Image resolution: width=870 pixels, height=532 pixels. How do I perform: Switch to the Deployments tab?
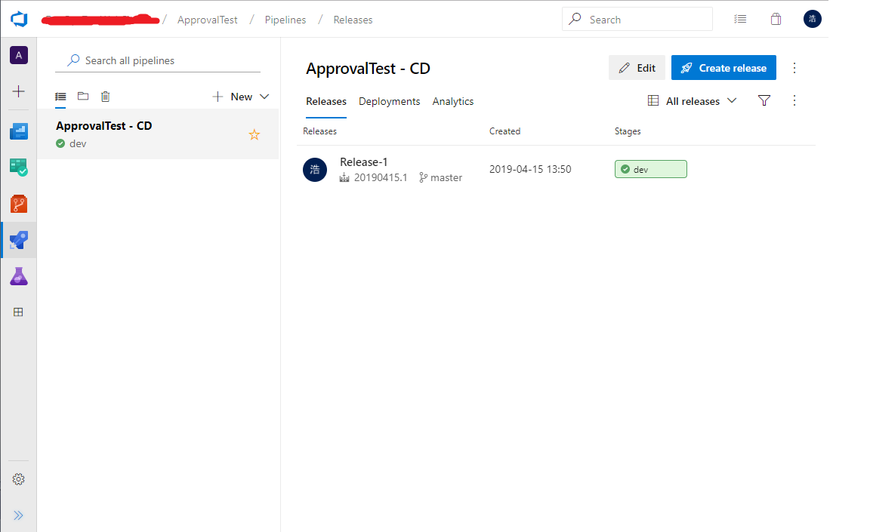point(390,101)
